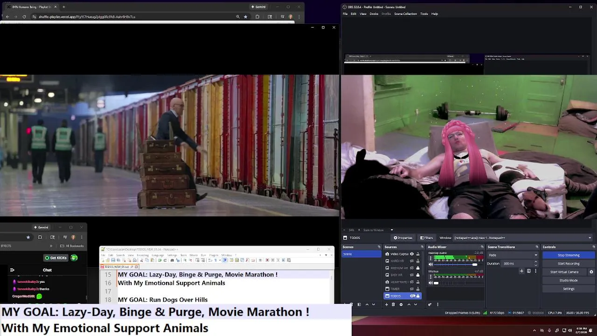The height and width of the screenshot is (336, 597).
Task: Open virtual camera settings gear icon
Action: point(591,272)
